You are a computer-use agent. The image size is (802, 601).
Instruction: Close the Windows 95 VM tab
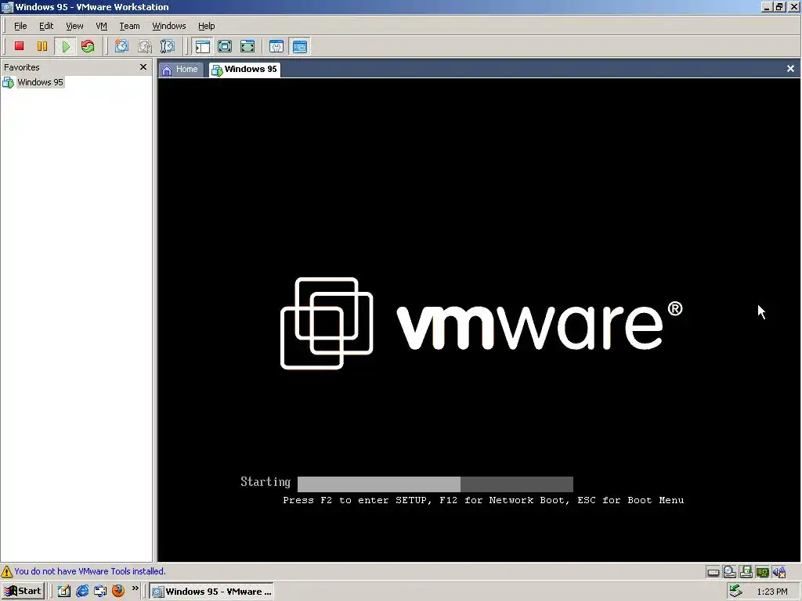click(x=790, y=69)
